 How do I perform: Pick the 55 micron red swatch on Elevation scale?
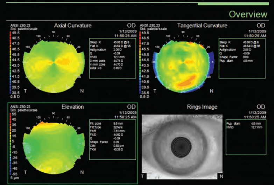pos(10,114)
